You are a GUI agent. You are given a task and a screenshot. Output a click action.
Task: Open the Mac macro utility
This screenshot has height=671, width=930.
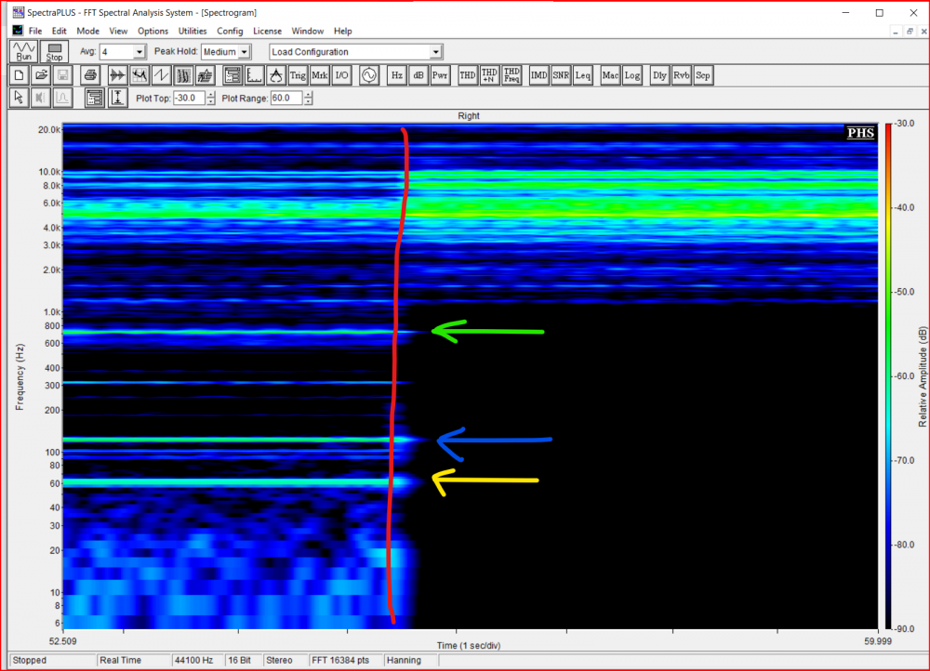pos(610,75)
